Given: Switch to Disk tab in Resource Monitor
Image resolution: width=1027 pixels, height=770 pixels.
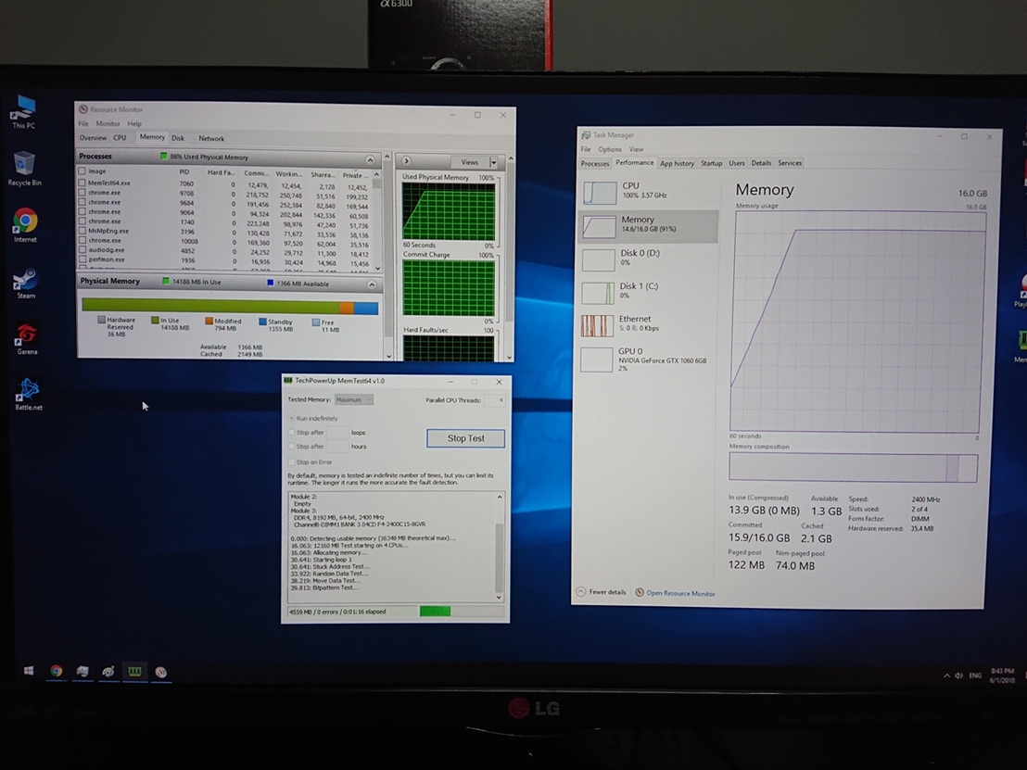Looking at the screenshot, I should 178,138.
